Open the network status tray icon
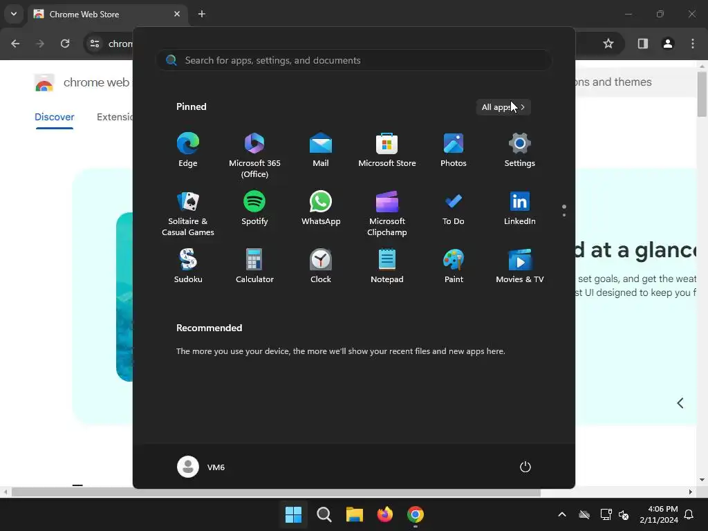This screenshot has height=531, width=708. coord(606,514)
